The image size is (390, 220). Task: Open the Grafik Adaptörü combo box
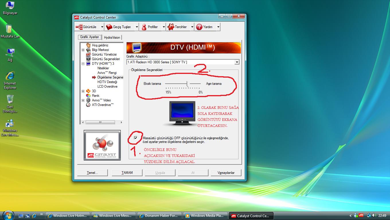coord(183,62)
